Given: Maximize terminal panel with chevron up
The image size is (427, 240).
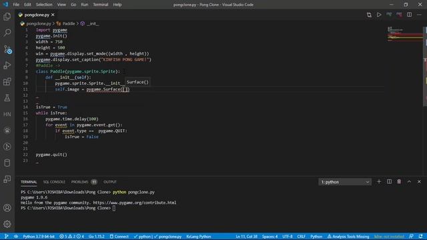Looking at the screenshot, I should coord(409,181).
